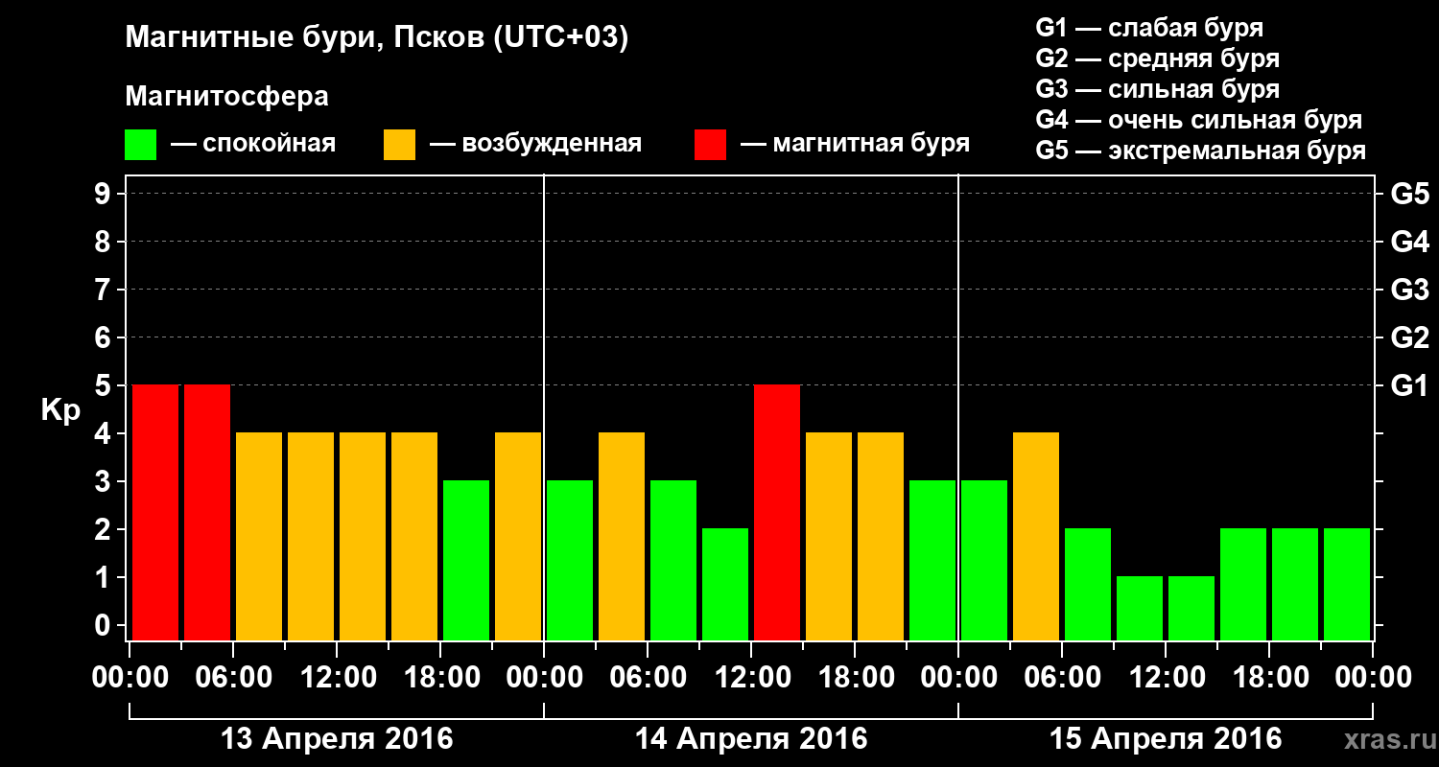Click the first red bar at 00:00 on 13 April

(155, 512)
